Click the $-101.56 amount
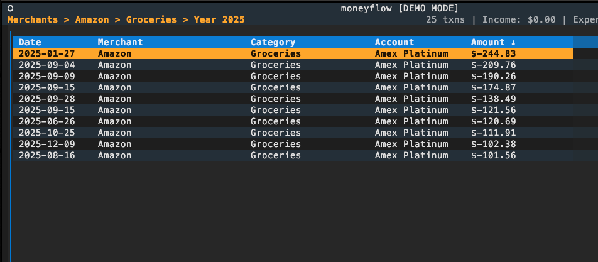 494,155
